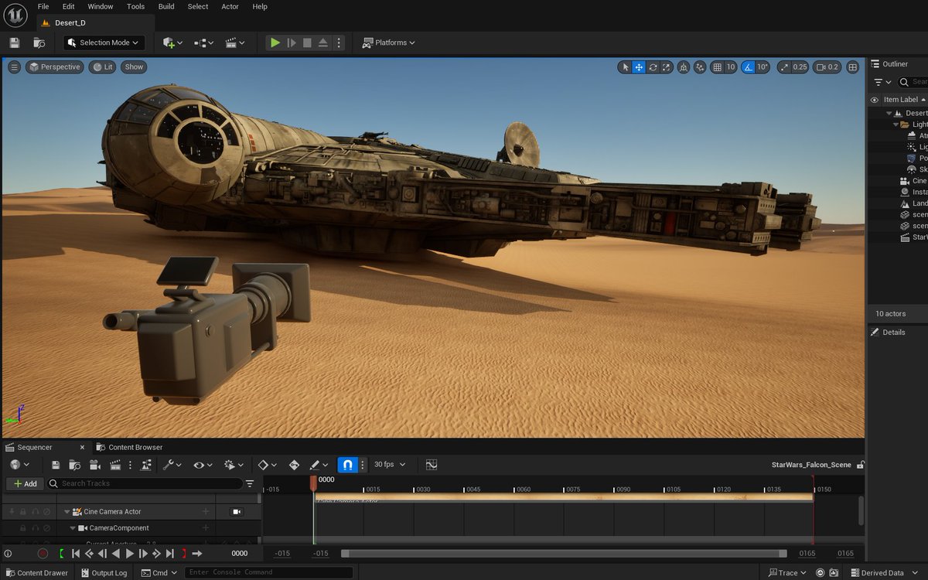Open the Window menu

[x=101, y=6]
